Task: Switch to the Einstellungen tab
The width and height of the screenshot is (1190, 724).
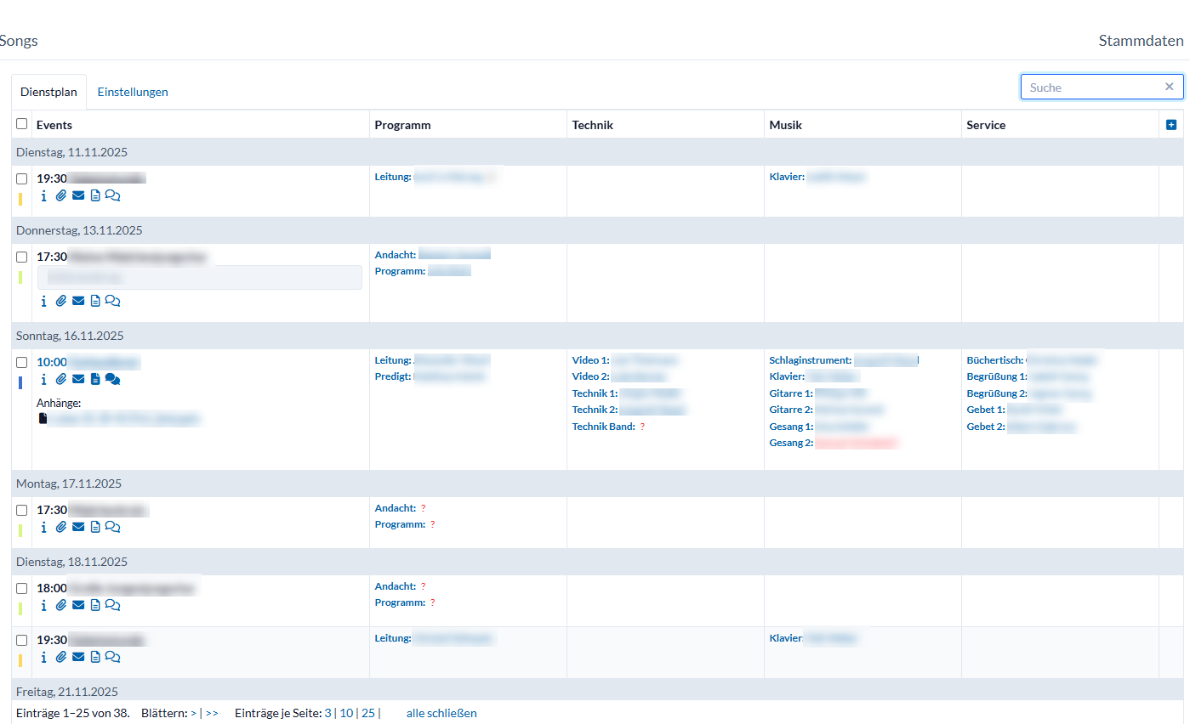Action: tap(133, 92)
